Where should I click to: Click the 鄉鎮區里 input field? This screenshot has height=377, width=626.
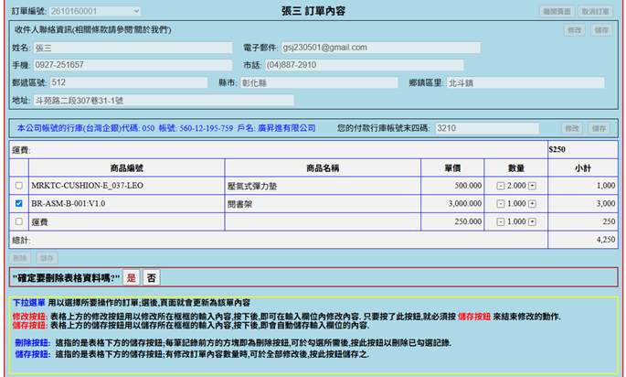tap(525, 82)
